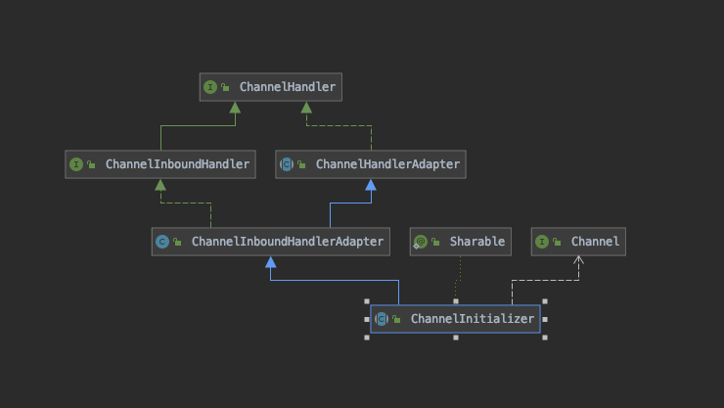The image size is (724, 408).
Task: Click the top-right selection handle of ChannelInitializer
Action: (x=545, y=301)
